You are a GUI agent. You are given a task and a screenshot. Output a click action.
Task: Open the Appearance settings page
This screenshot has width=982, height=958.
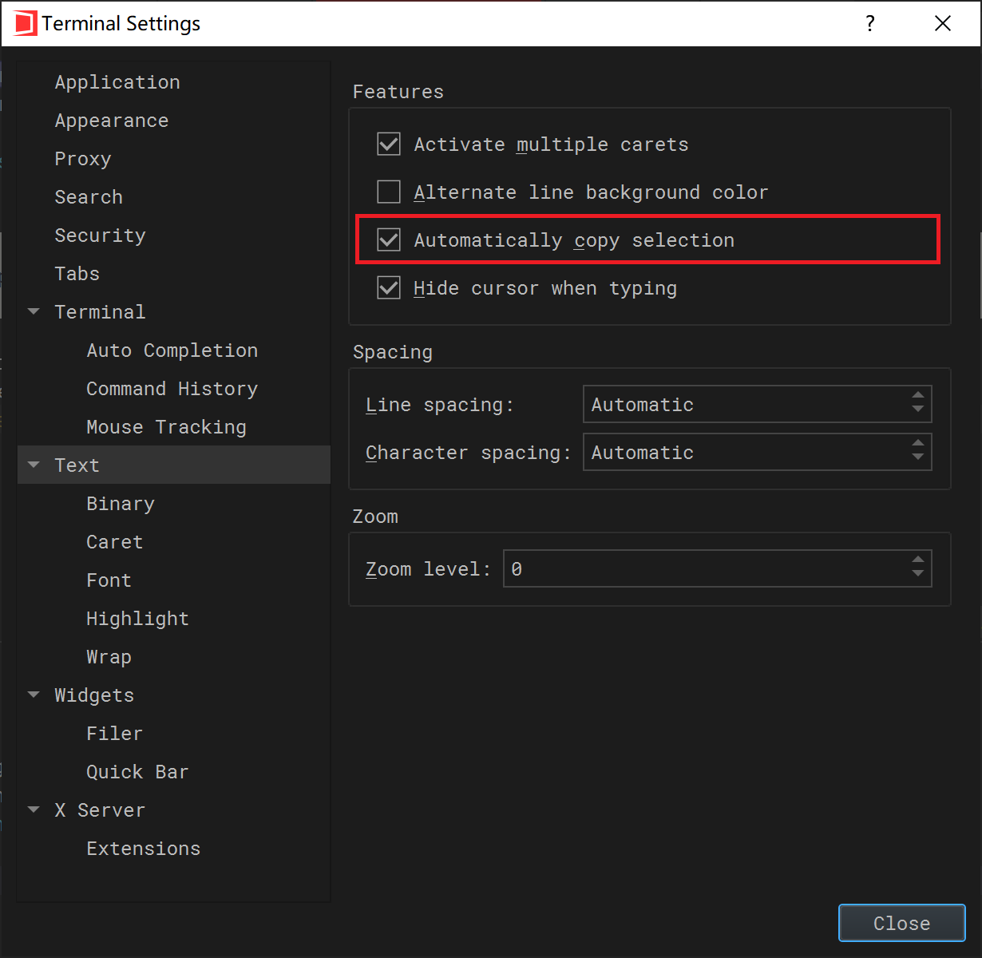coord(112,121)
